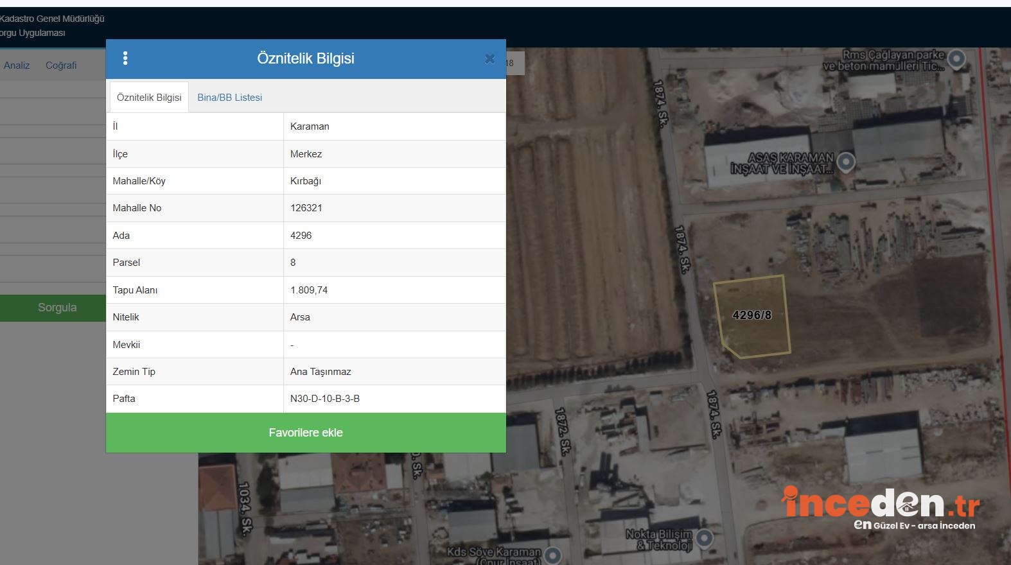Click the Mahalle No value 126321
The width and height of the screenshot is (1011, 565).
tap(306, 208)
